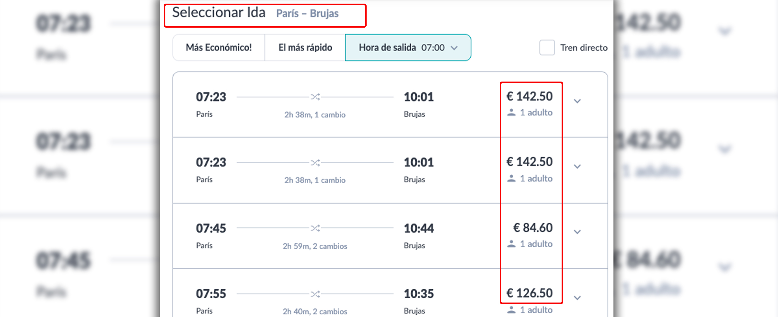Select the €84.60 fare price

(x=533, y=228)
